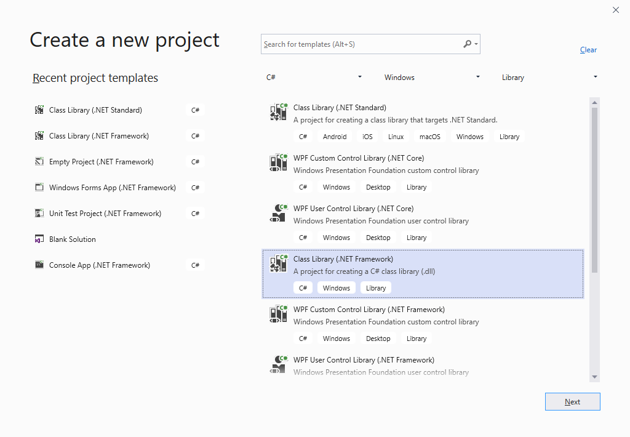Click Class Library (.NET Standard) recent template icon
Screen dimensions: 630x437
pos(39,110)
